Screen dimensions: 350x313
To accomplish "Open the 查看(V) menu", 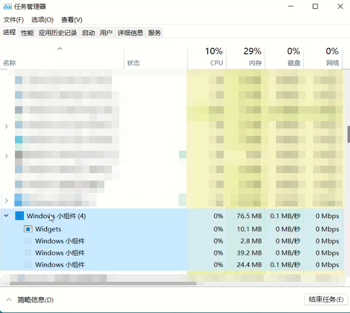I will (72, 20).
